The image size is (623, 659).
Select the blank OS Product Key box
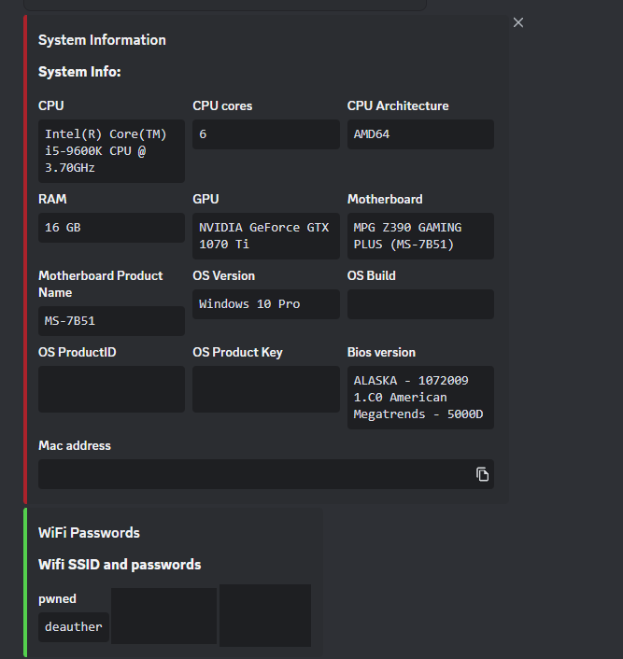coord(265,389)
